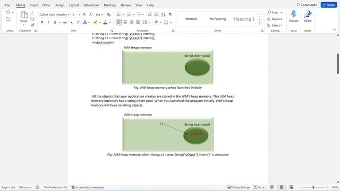The image size is (340, 191).
Task: Click the Sort A-Z icon
Action: (163, 14)
